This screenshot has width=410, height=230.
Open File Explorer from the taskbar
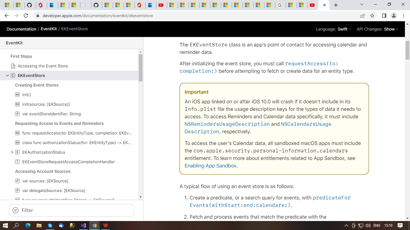(39, 226)
